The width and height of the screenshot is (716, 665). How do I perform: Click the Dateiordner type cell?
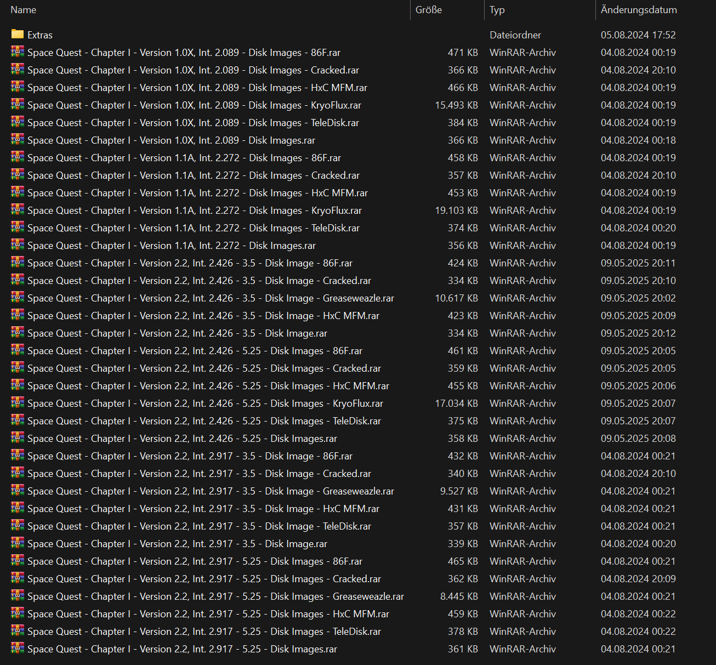coord(515,35)
